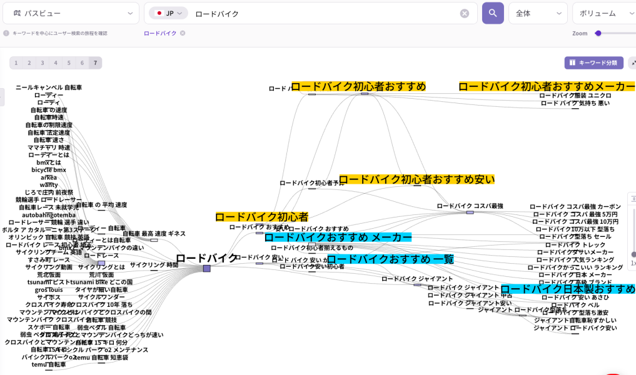Select the purple magnifier search icon

pos(492,13)
